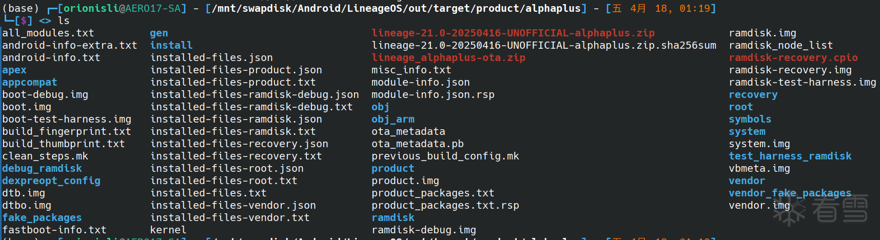Click the red lineage_alphaplus-ota.zip file name
The image size is (880, 240).
pos(448,57)
